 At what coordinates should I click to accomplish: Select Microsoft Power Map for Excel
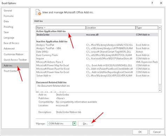pos(97,65)
